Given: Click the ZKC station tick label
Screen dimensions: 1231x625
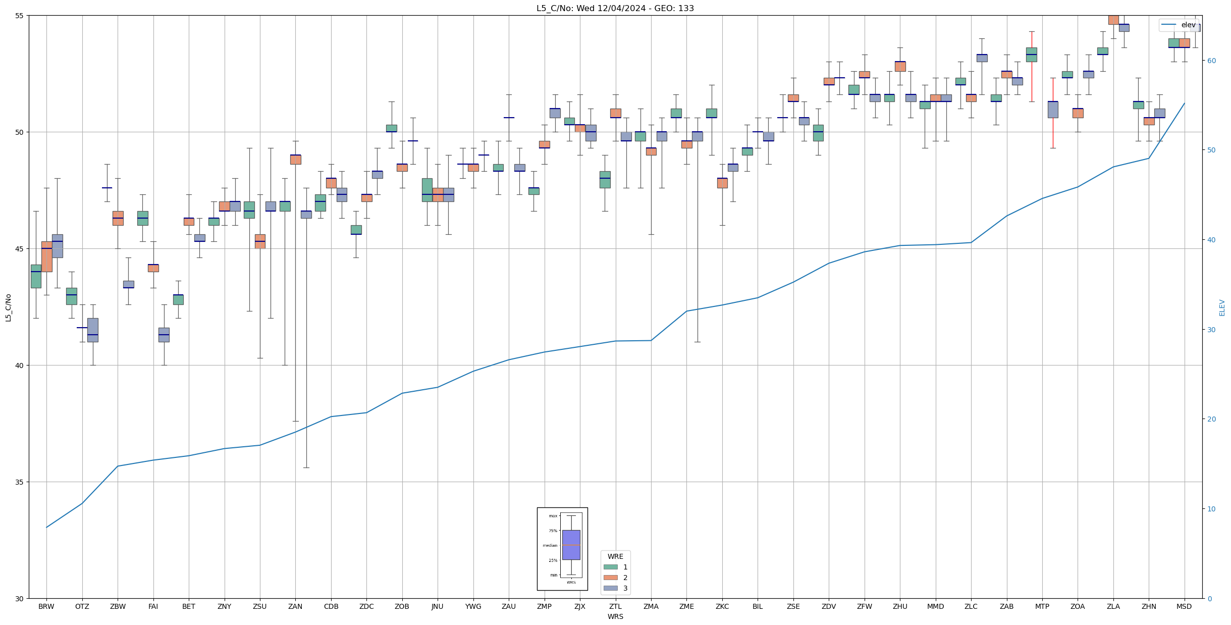Looking at the screenshot, I should coord(722,606).
